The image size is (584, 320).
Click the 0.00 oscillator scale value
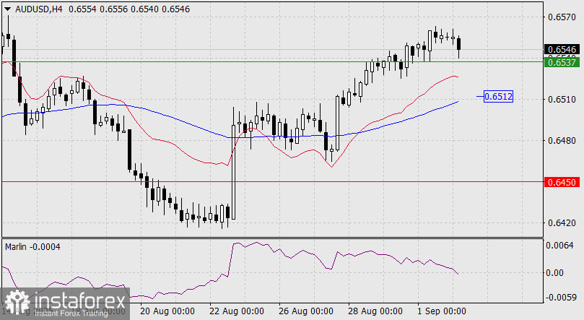click(554, 273)
